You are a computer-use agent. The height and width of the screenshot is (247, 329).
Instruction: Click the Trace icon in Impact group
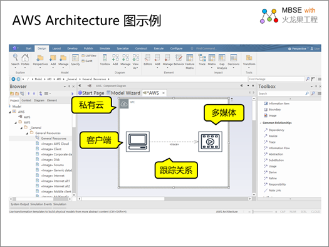point(202,58)
